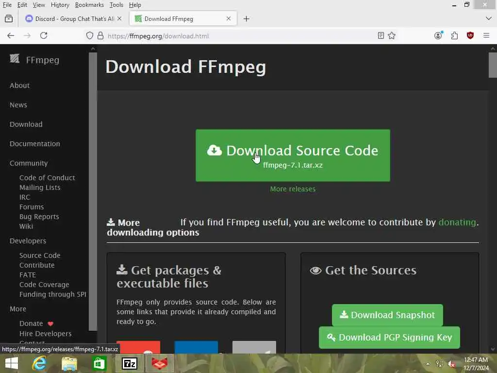The height and width of the screenshot is (373, 497).
Task: Open the More releases link
Action: 293,189
